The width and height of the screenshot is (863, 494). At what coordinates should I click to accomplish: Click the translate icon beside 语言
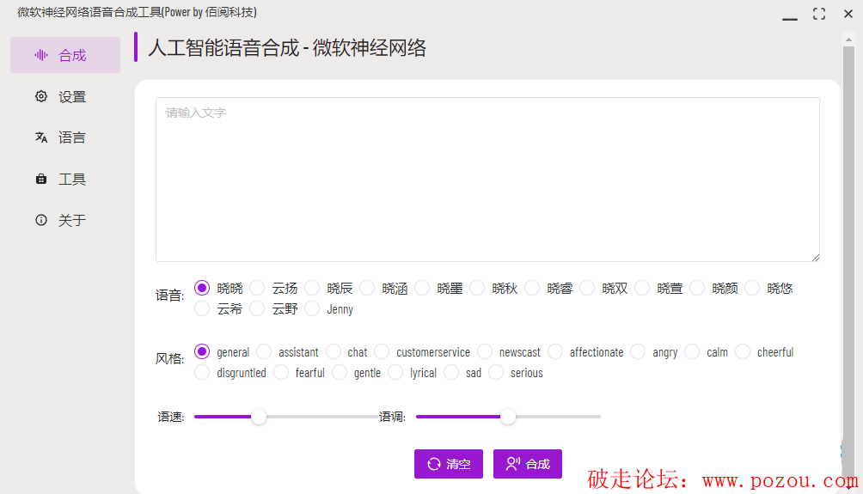coord(41,137)
